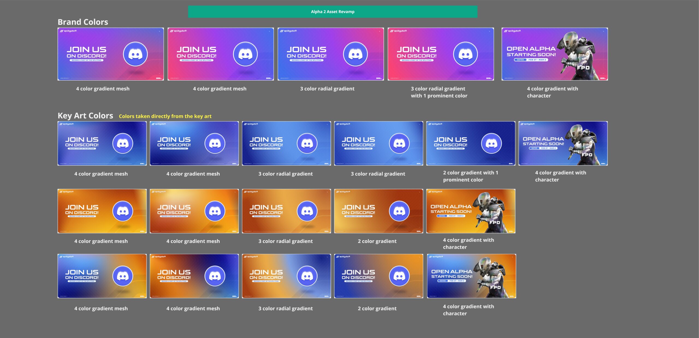699x338 pixels.
Task: Click FPO mark on all-blue Open Alpha character
Action: point(587,155)
